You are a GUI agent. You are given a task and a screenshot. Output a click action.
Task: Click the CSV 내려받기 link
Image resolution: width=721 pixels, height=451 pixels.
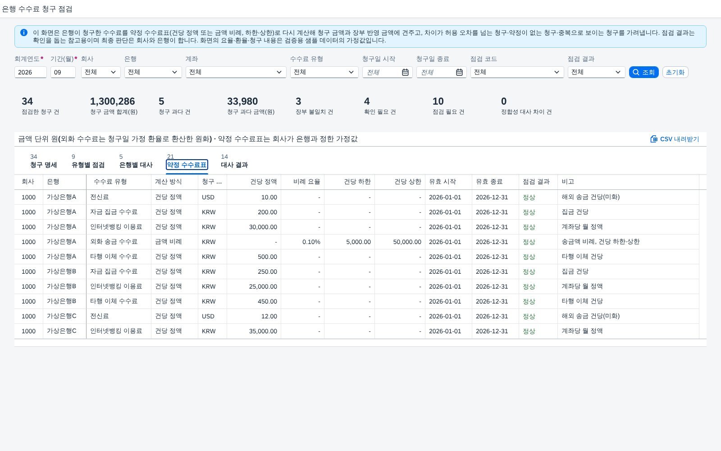tap(675, 139)
